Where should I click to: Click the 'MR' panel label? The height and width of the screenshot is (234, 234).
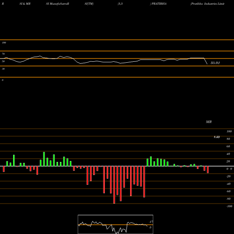click(x=209, y=122)
